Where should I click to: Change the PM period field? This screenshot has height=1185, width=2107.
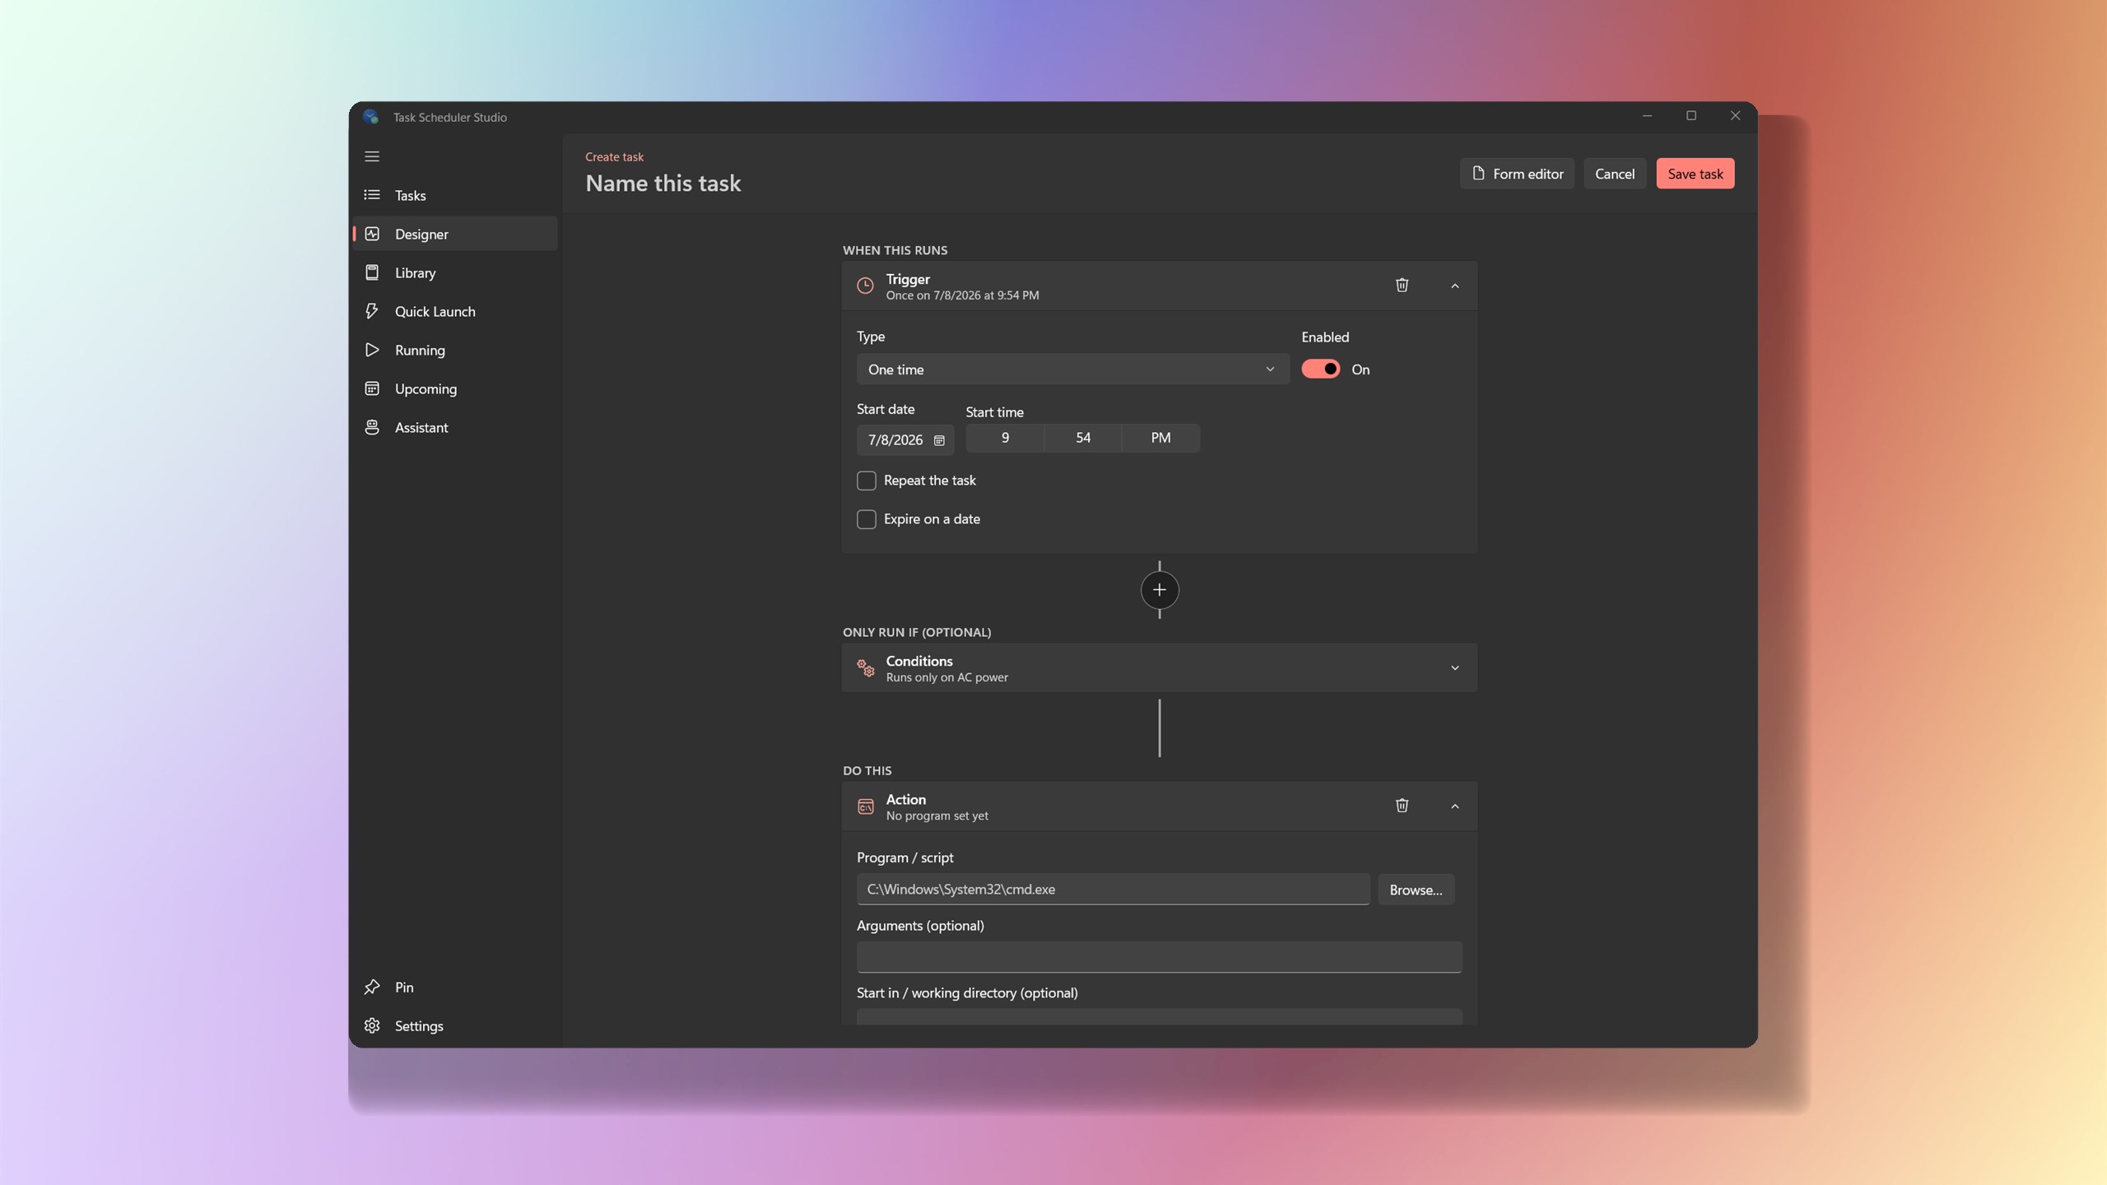[1160, 438]
